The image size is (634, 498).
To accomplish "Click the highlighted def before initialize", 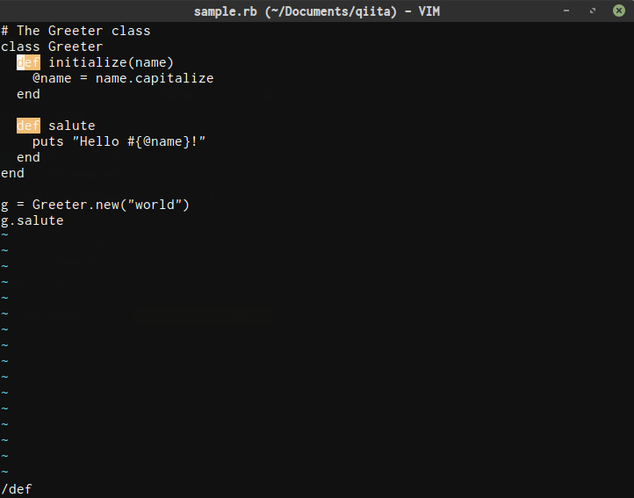I will point(28,62).
